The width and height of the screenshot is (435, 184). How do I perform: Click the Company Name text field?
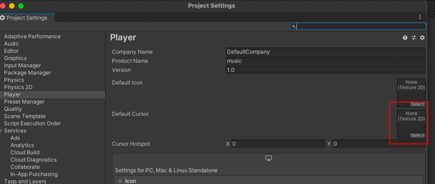tap(326, 52)
